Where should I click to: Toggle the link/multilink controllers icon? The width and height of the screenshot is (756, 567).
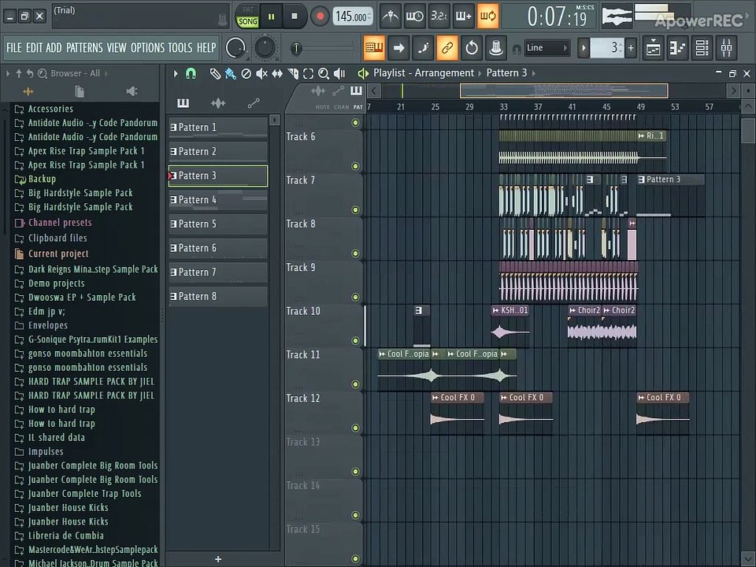coord(447,48)
